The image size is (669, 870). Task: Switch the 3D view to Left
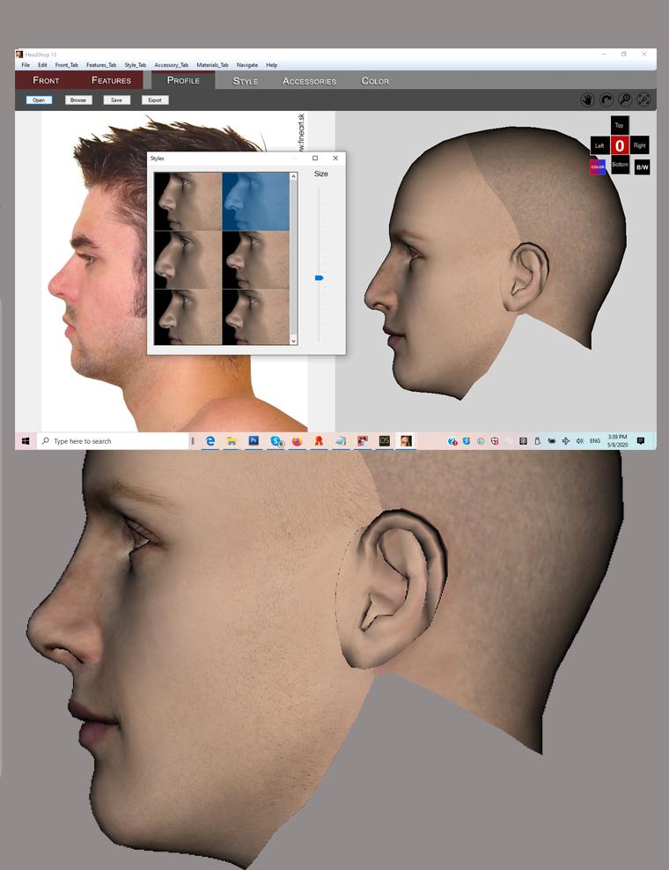click(x=599, y=145)
